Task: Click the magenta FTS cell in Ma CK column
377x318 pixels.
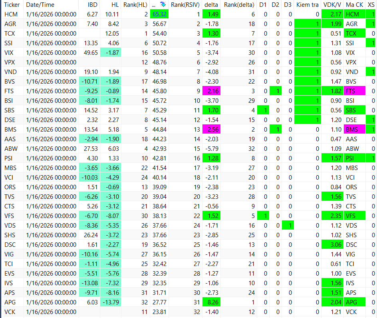Action: pos(355,91)
